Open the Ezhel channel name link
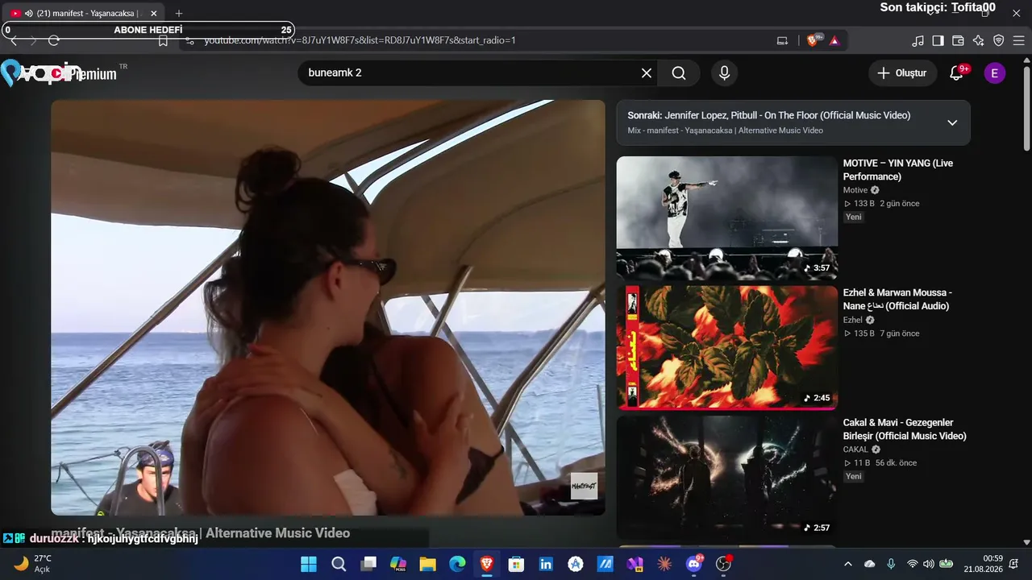 [x=854, y=320]
